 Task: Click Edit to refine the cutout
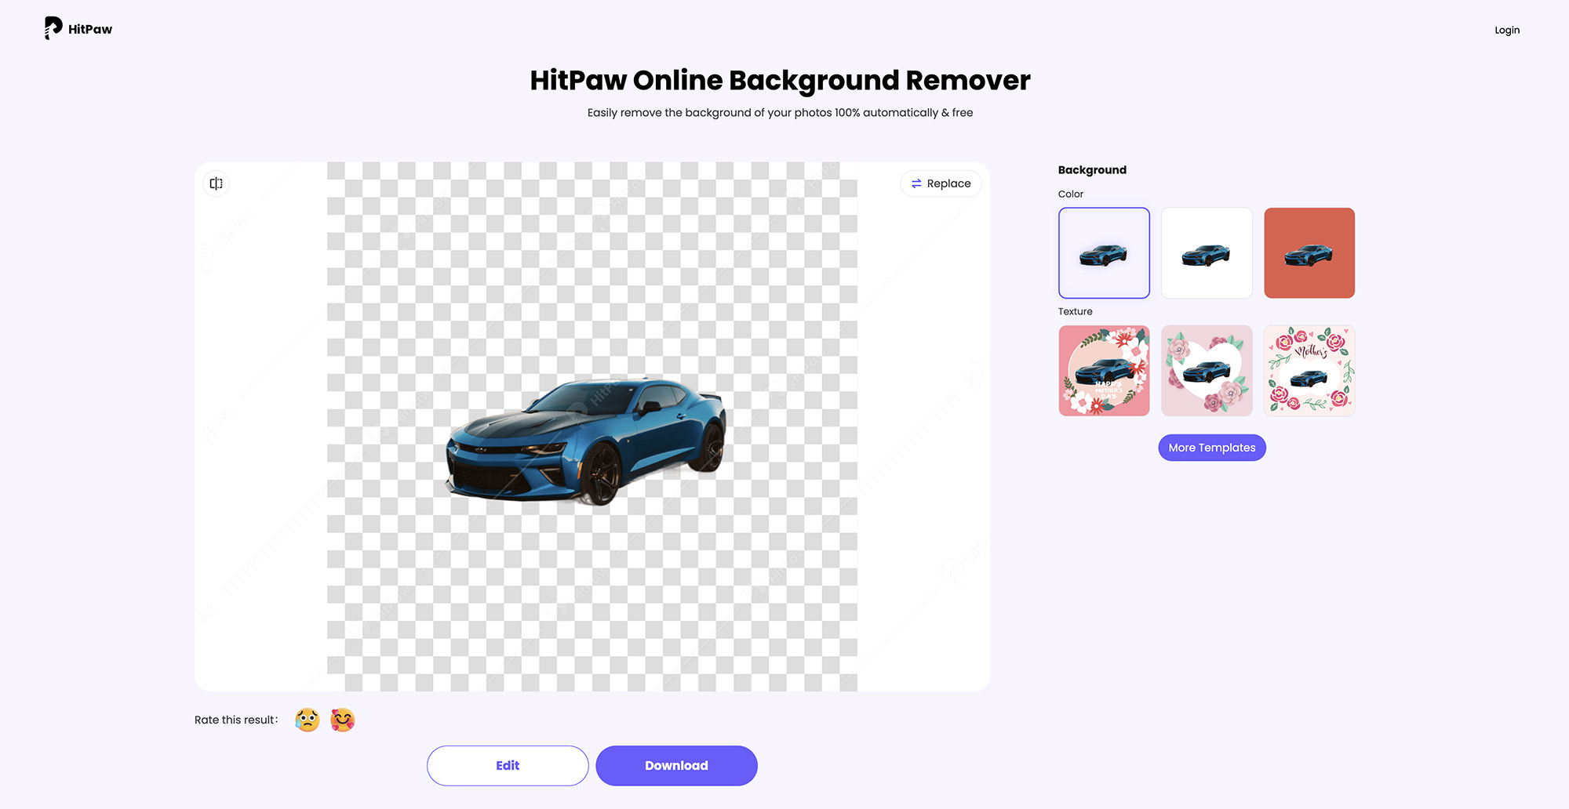click(x=507, y=765)
